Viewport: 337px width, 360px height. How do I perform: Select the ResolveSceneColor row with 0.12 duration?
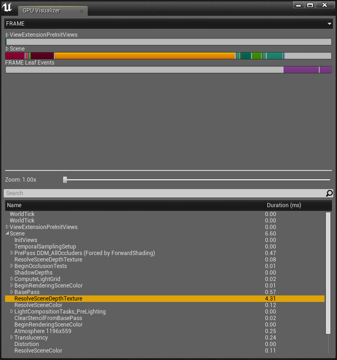165,305
